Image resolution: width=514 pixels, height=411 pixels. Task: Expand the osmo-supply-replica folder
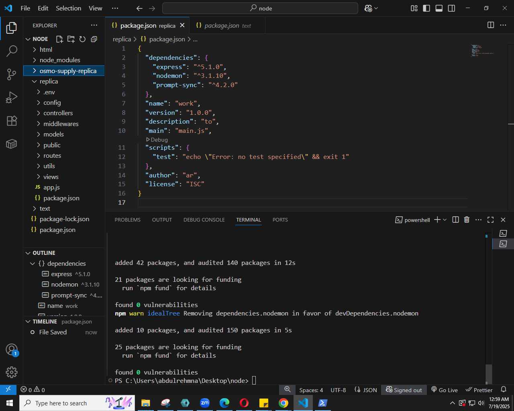point(64,71)
